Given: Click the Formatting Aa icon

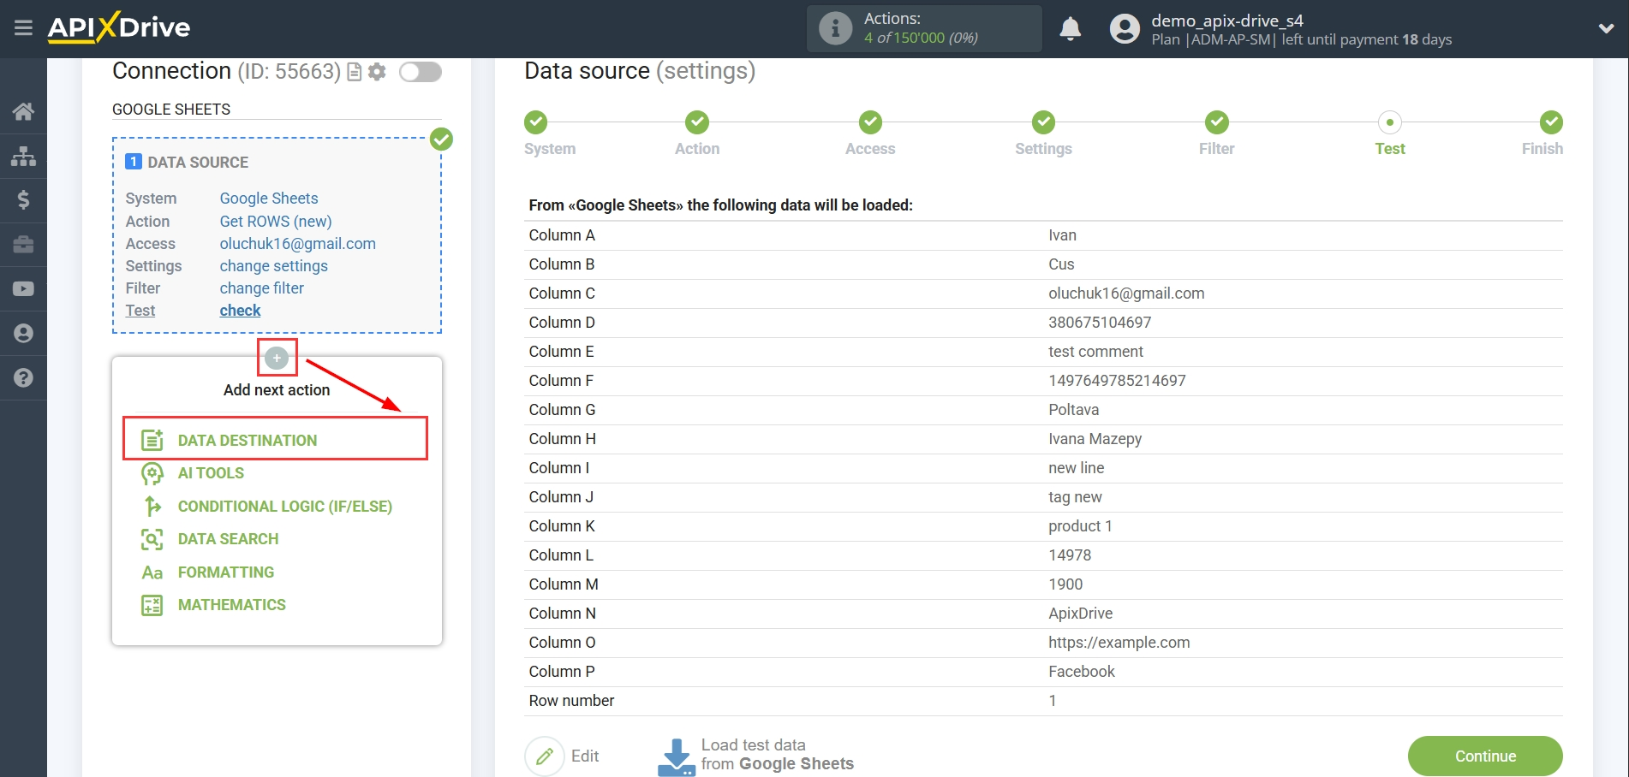Looking at the screenshot, I should [152, 572].
